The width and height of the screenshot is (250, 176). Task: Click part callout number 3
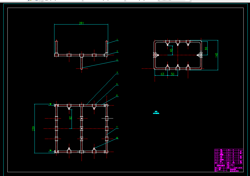pos(117,60)
